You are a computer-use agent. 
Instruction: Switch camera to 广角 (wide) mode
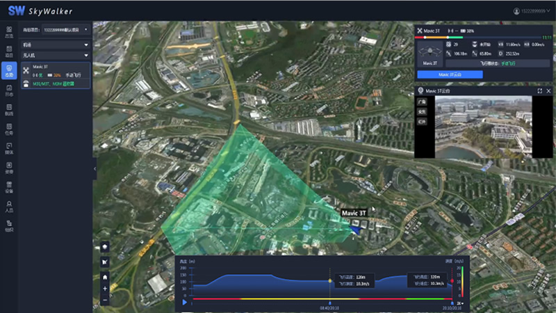coord(422,102)
